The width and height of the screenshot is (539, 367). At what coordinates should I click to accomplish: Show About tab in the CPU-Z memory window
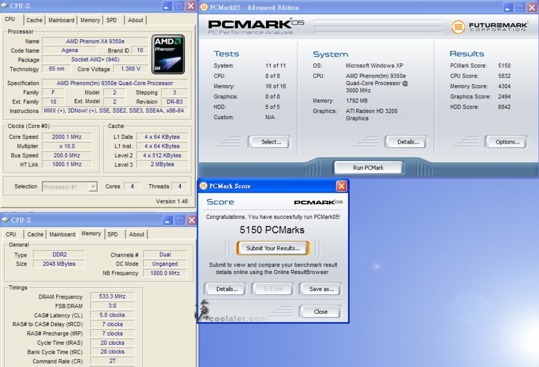click(x=137, y=234)
